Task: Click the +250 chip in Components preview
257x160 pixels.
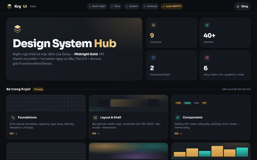Action: (178, 103)
